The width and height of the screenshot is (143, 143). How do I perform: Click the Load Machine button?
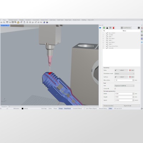126,28
